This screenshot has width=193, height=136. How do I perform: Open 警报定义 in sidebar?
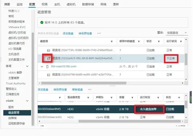pyautogui.click(x=11, y=89)
